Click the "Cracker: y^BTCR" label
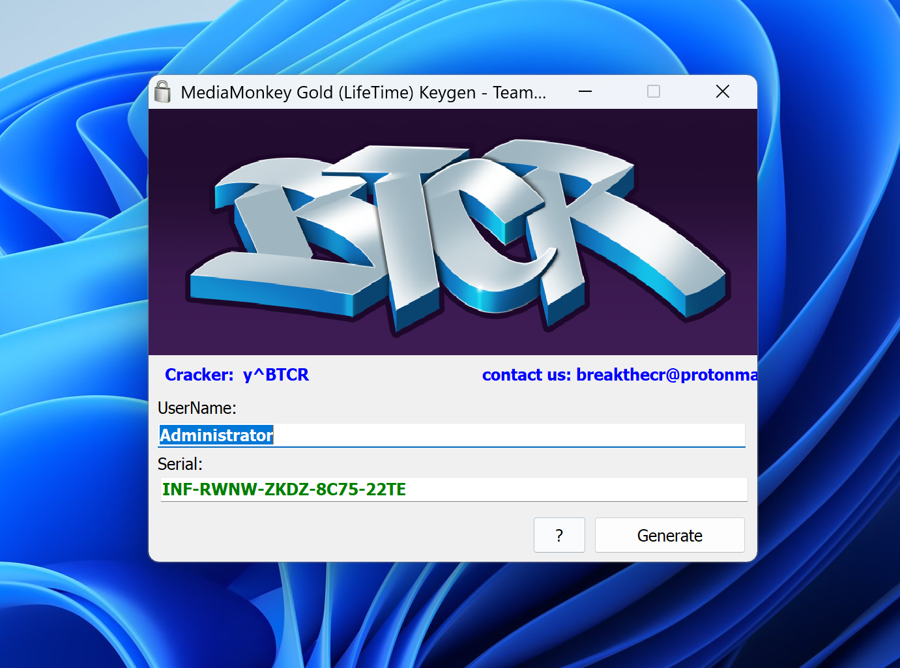This screenshot has width=900, height=668. tap(237, 375)
